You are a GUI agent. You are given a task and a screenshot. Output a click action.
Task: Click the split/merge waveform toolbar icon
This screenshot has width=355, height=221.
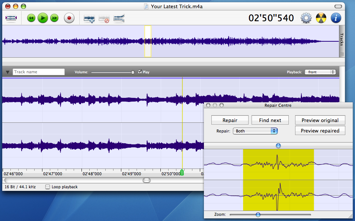[x=119, y=18]
